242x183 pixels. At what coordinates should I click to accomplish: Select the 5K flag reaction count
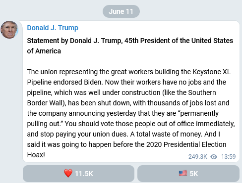[194, 174]
